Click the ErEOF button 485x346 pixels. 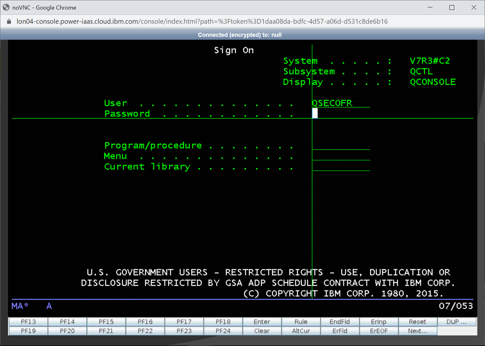pos(379,331)
